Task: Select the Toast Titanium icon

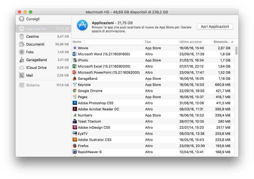Action: point(75,121)
